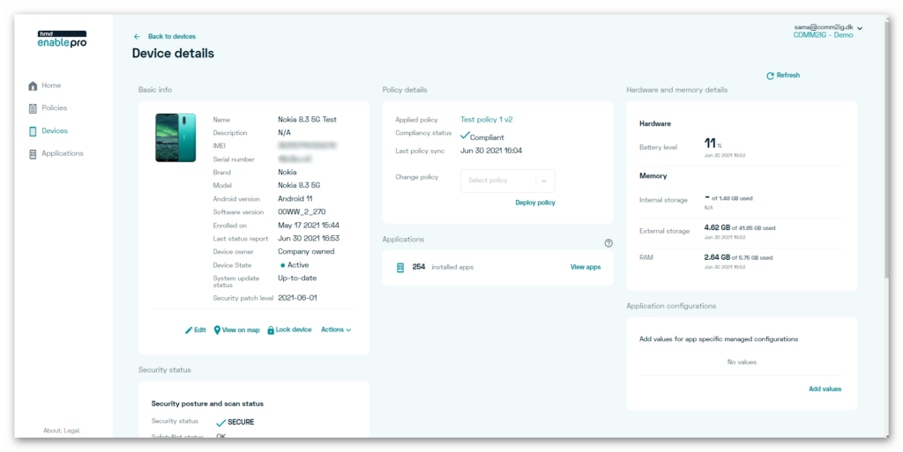Click the Home icon in sidebar
903x452 pixels.
coord(34,86)
